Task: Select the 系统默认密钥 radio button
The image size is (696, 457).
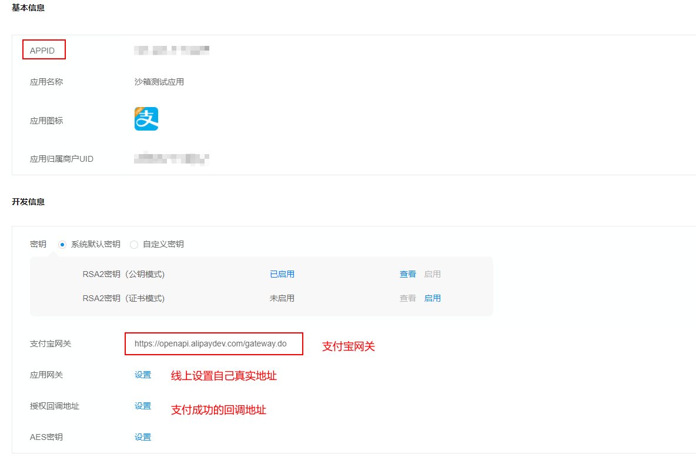Action: click(62, 244)
